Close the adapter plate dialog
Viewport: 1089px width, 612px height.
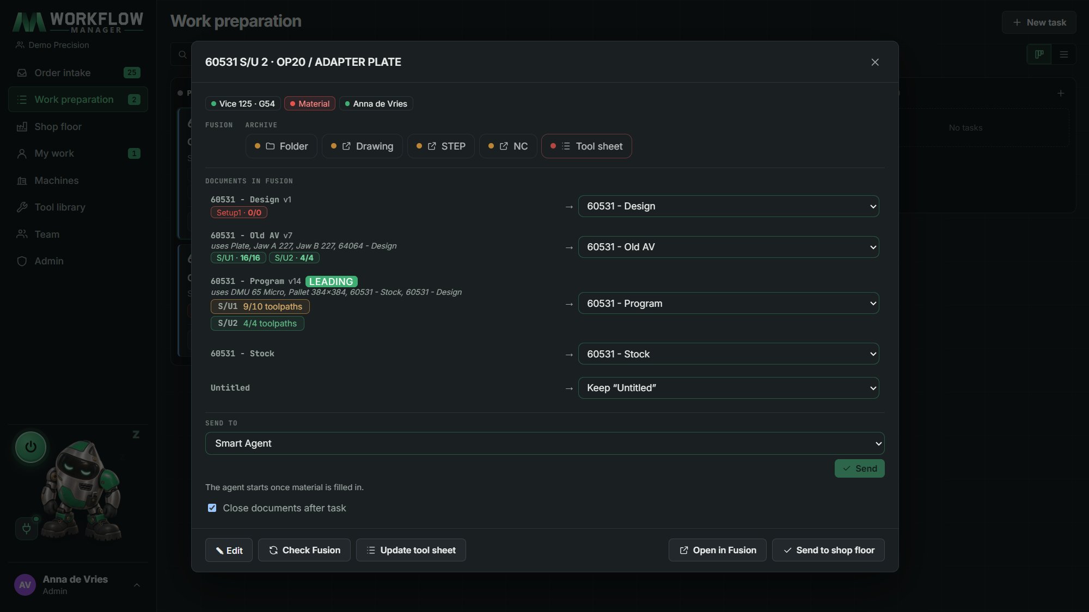(x=875, y=62)
